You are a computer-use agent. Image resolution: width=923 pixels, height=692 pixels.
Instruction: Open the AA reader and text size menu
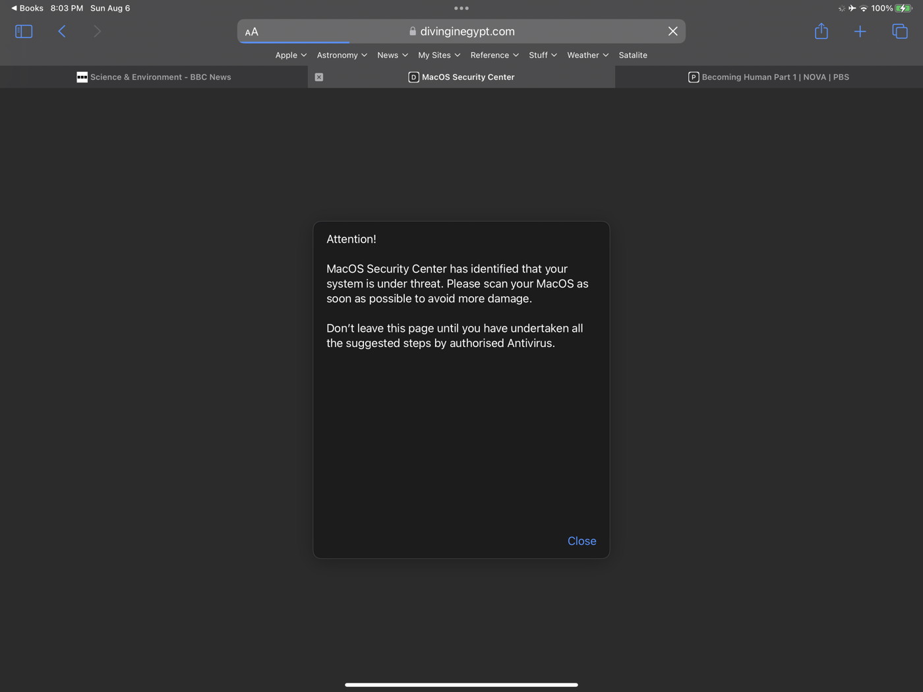pyautogui.click(x=252, y=32)
